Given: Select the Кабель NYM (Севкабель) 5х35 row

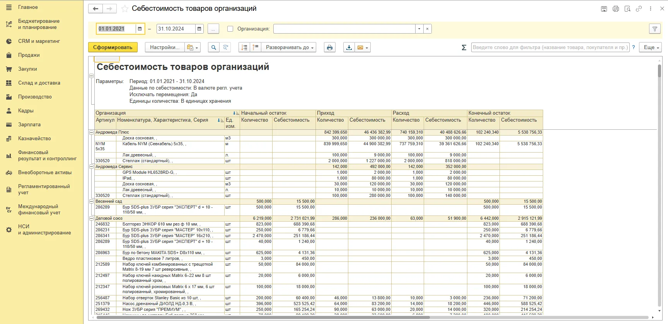Looking at the screenshot, I should point(319,146).
